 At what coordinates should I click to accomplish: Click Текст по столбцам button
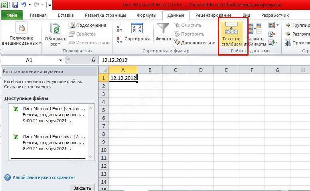231,34
